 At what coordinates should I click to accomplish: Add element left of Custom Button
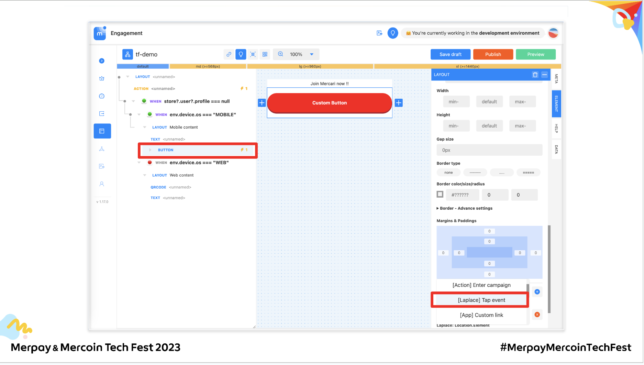pyautogui.click(x=262, y=103)
